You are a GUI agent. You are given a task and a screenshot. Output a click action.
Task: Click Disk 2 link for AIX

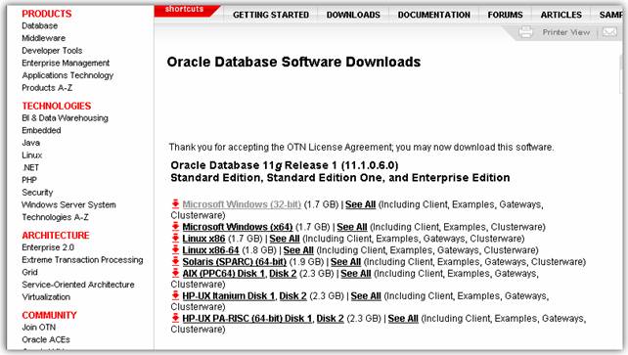pos(283,274)
